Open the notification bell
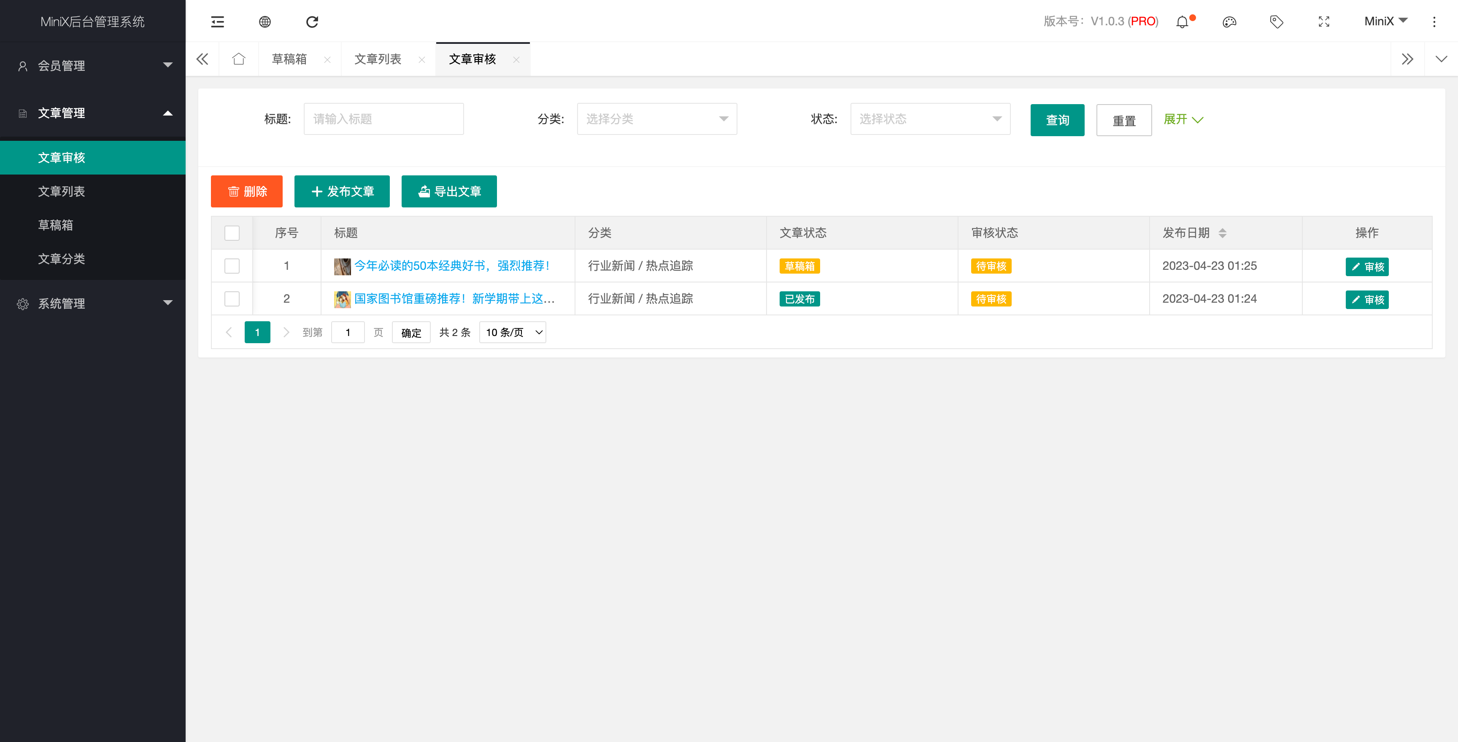The width and height of the screenshot is (1458, 742). coord(1183,22)
